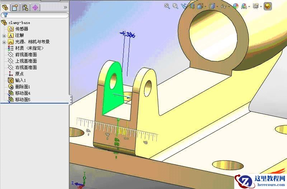
Task: Click the feature tree filter funnel icon
Action: pos(5,15)
